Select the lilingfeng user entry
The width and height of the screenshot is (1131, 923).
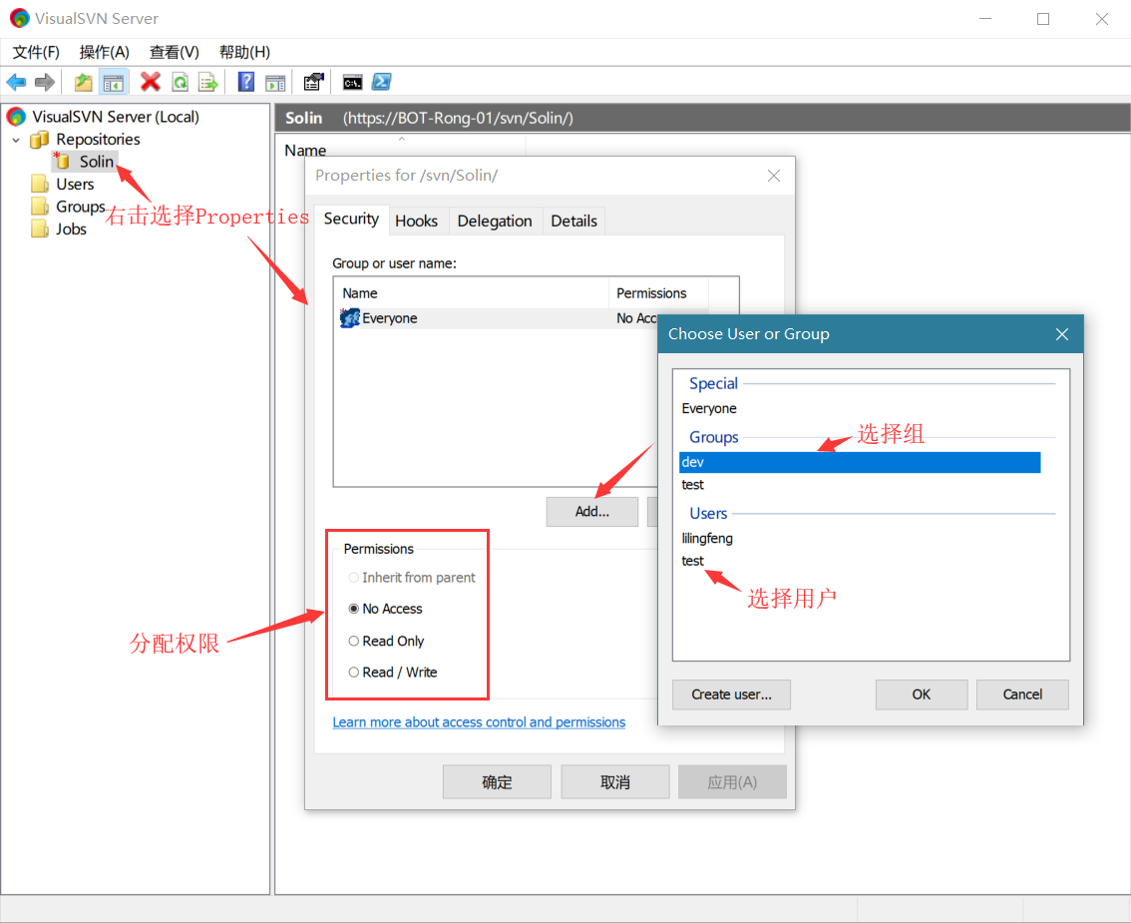pyautogui.click(x=707, y=539)
